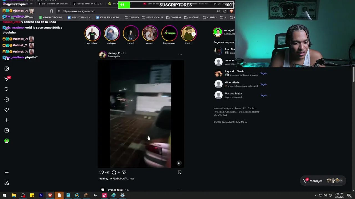355x199 pixels.
Task: Follow Mariana Mejia
Action: tap(263, 96)
